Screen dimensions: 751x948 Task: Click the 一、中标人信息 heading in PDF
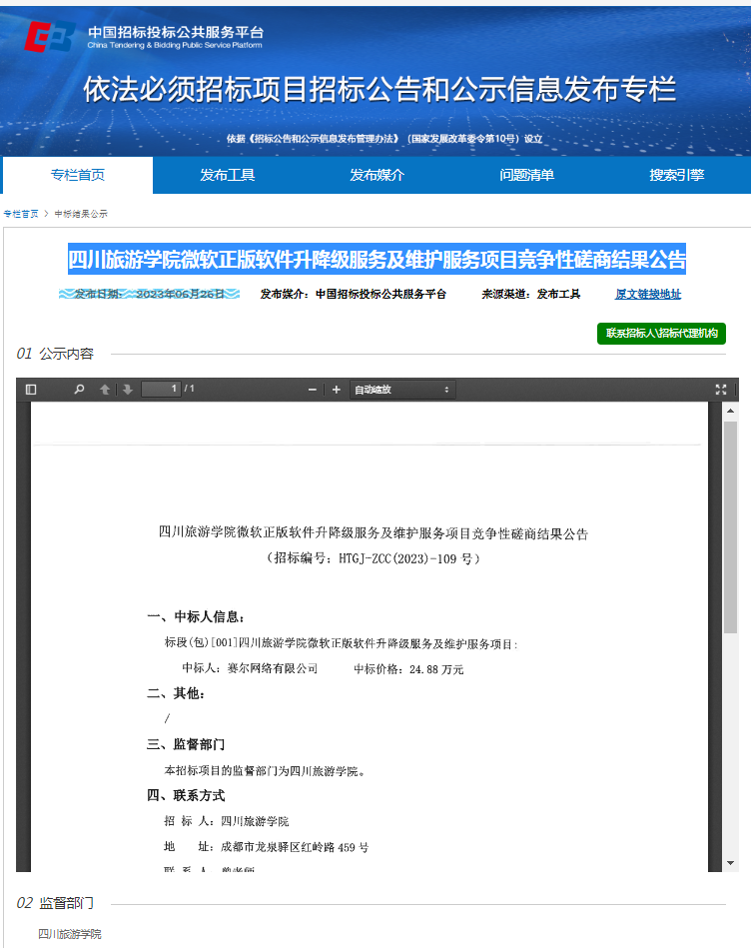196,616
